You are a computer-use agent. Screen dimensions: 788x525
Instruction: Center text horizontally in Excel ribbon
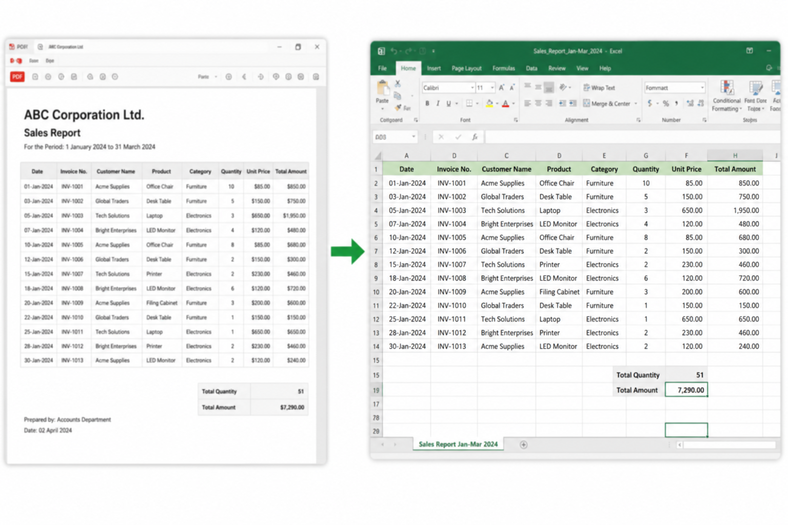tap(538, 104)
